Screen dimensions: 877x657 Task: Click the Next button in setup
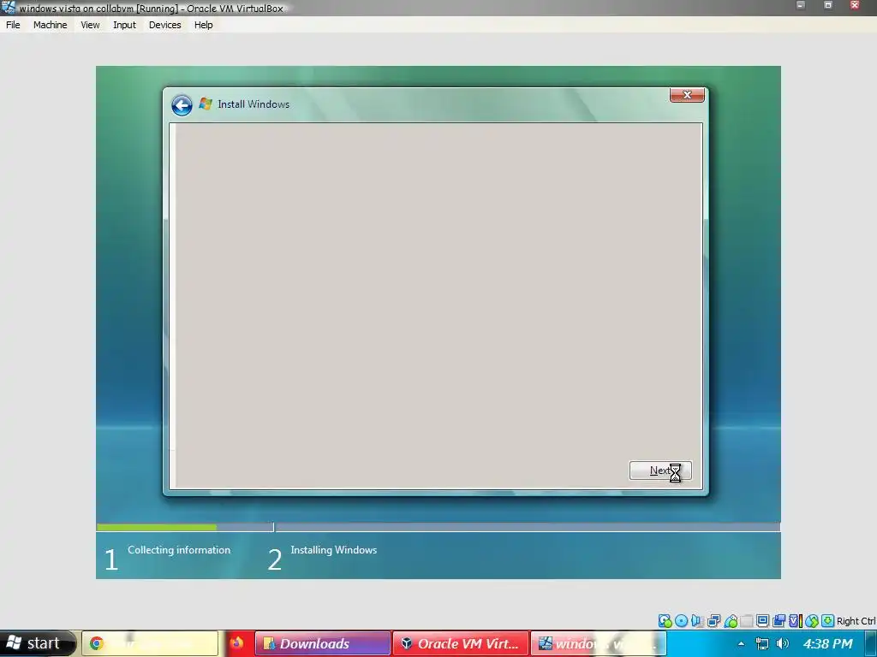pyautogui.click(x=660, y=471)
